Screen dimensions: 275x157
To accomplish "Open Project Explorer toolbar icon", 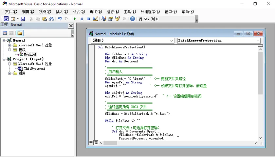I will pos(104,19).
